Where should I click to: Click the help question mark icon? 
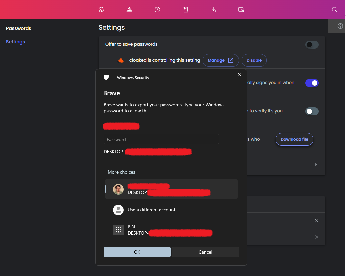(x=340, y=26)
